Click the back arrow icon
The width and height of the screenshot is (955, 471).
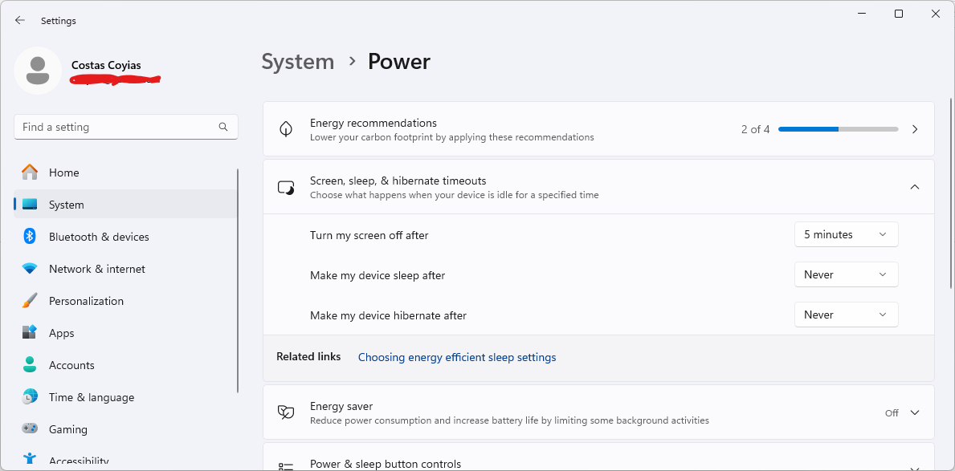click(20, 20)
